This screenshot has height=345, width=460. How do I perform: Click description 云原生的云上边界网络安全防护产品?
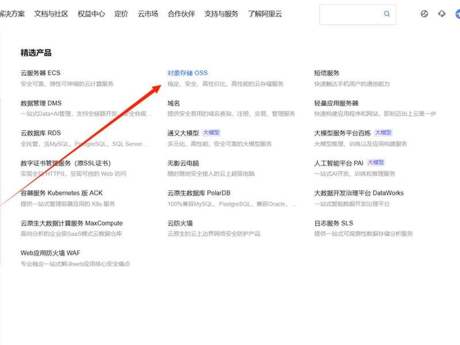tap(214, 234)
